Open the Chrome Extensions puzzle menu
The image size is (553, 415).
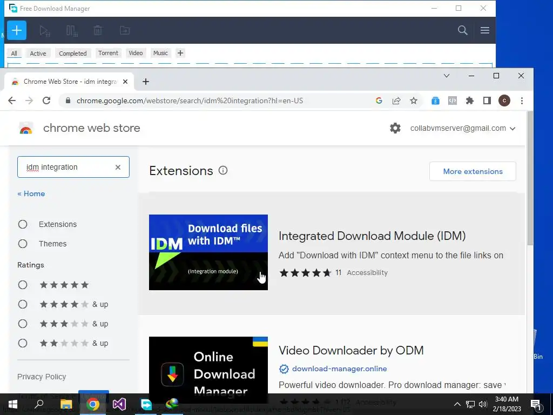pyautogui.click(x=469, y=101)
